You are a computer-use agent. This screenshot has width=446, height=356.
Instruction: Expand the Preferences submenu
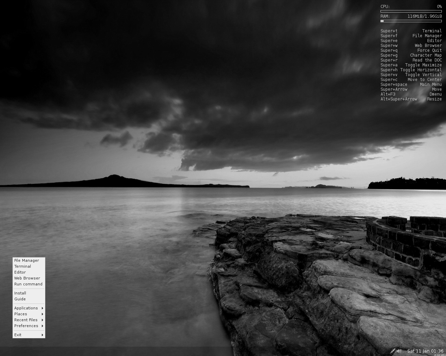pyautogui.click(x=29, y=326)
